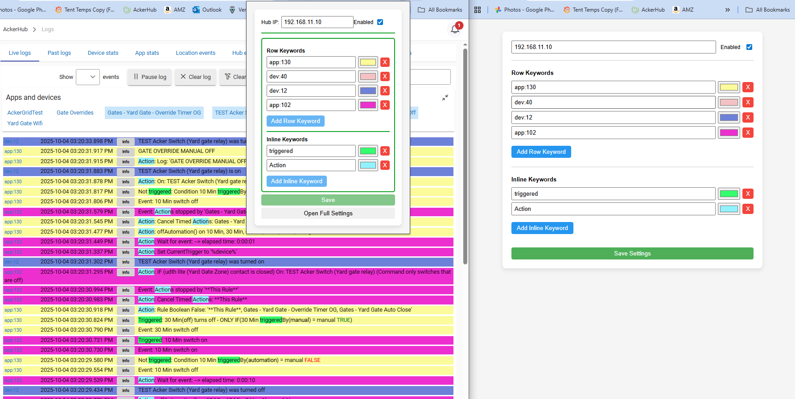Click the Pause log button
The height and width of the screenshot is (399, 795).
pos(150,77)
